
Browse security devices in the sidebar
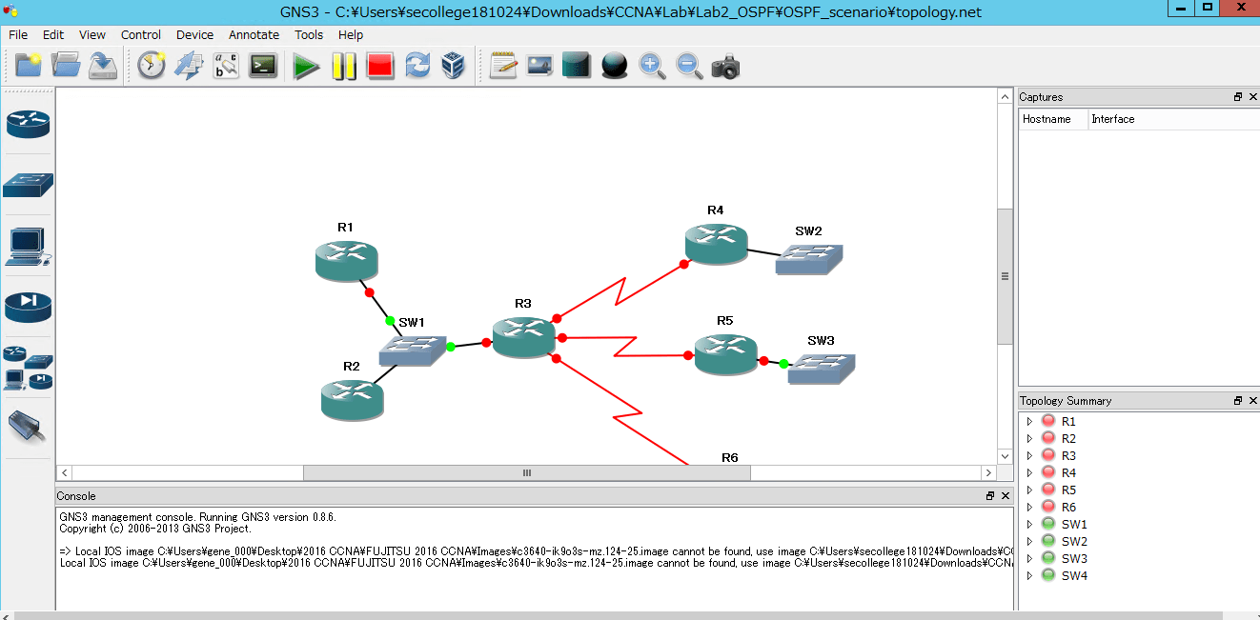(29, 308)
